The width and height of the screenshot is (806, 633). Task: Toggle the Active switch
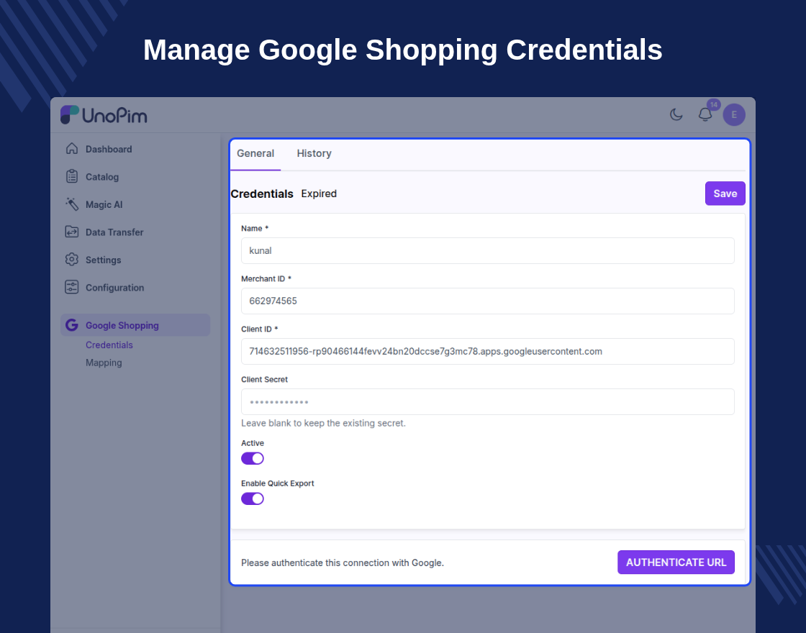pyautogui.click(x=253, y=458)
